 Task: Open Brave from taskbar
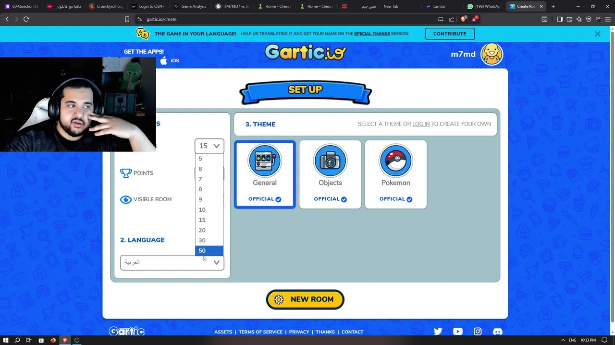tap(65, 340)
